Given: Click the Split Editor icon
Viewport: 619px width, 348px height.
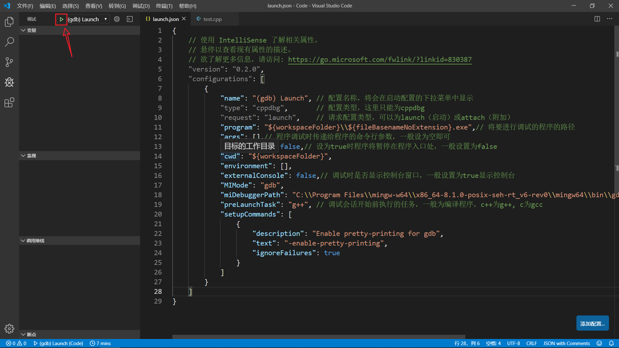Looking at the screenshot, I should click(597, 19).
